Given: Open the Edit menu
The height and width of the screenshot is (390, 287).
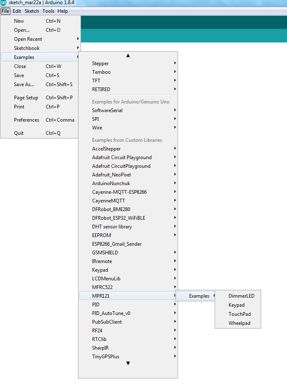Looking at the screenshot, I should click(x=17, y=11).
